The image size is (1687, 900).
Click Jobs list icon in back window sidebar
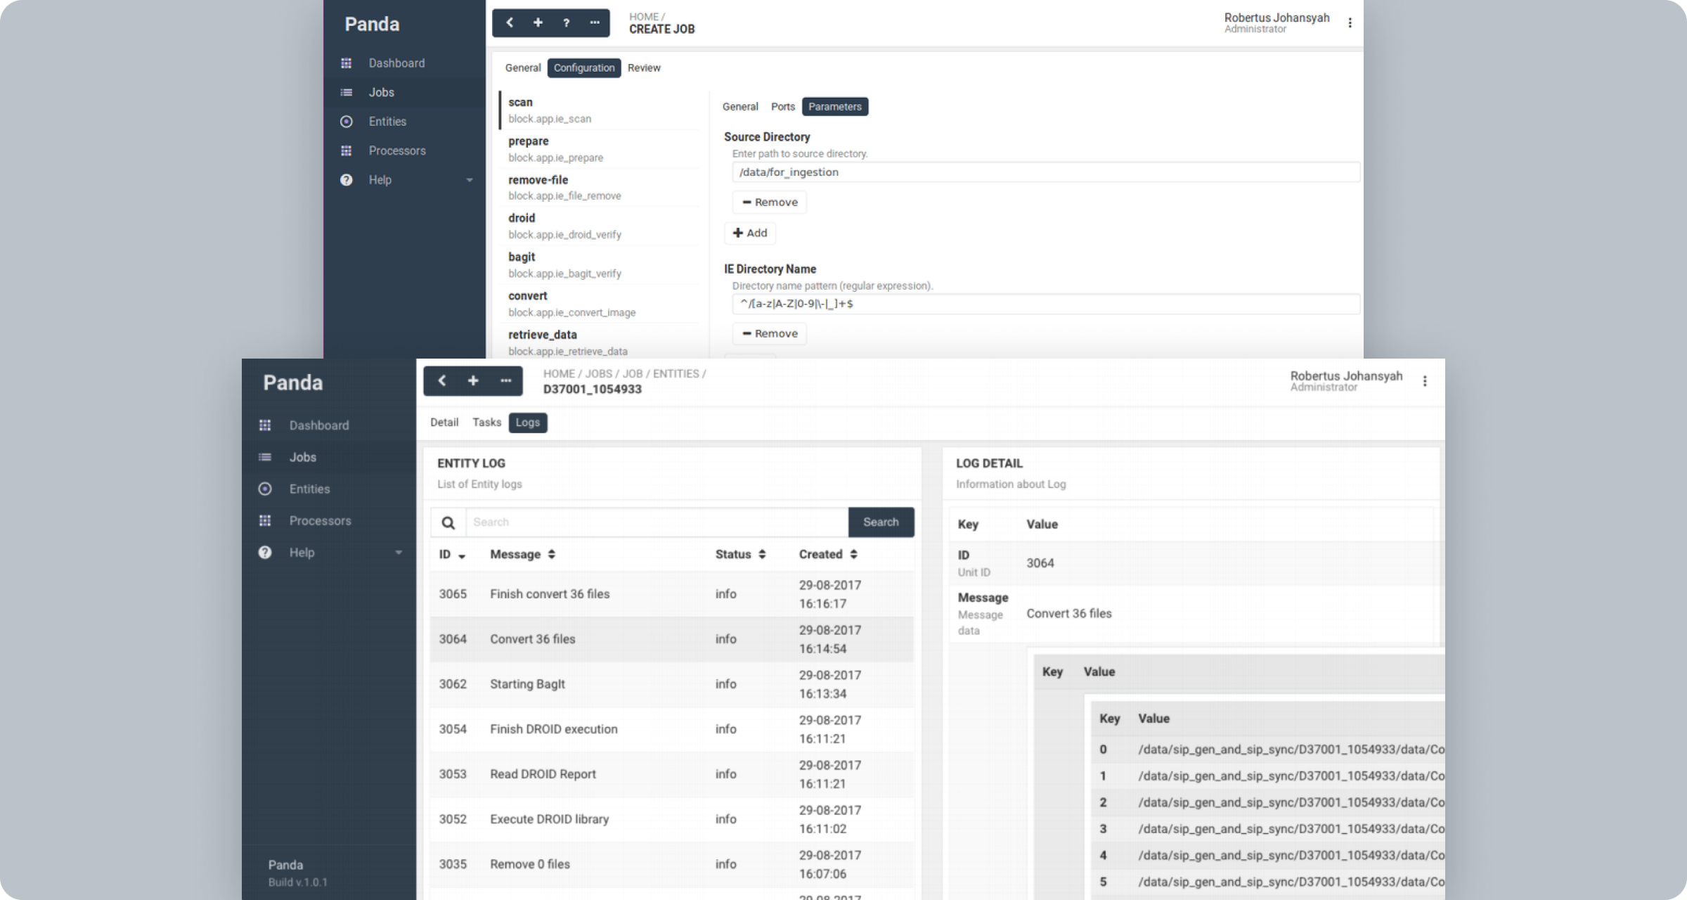[346, 92]
